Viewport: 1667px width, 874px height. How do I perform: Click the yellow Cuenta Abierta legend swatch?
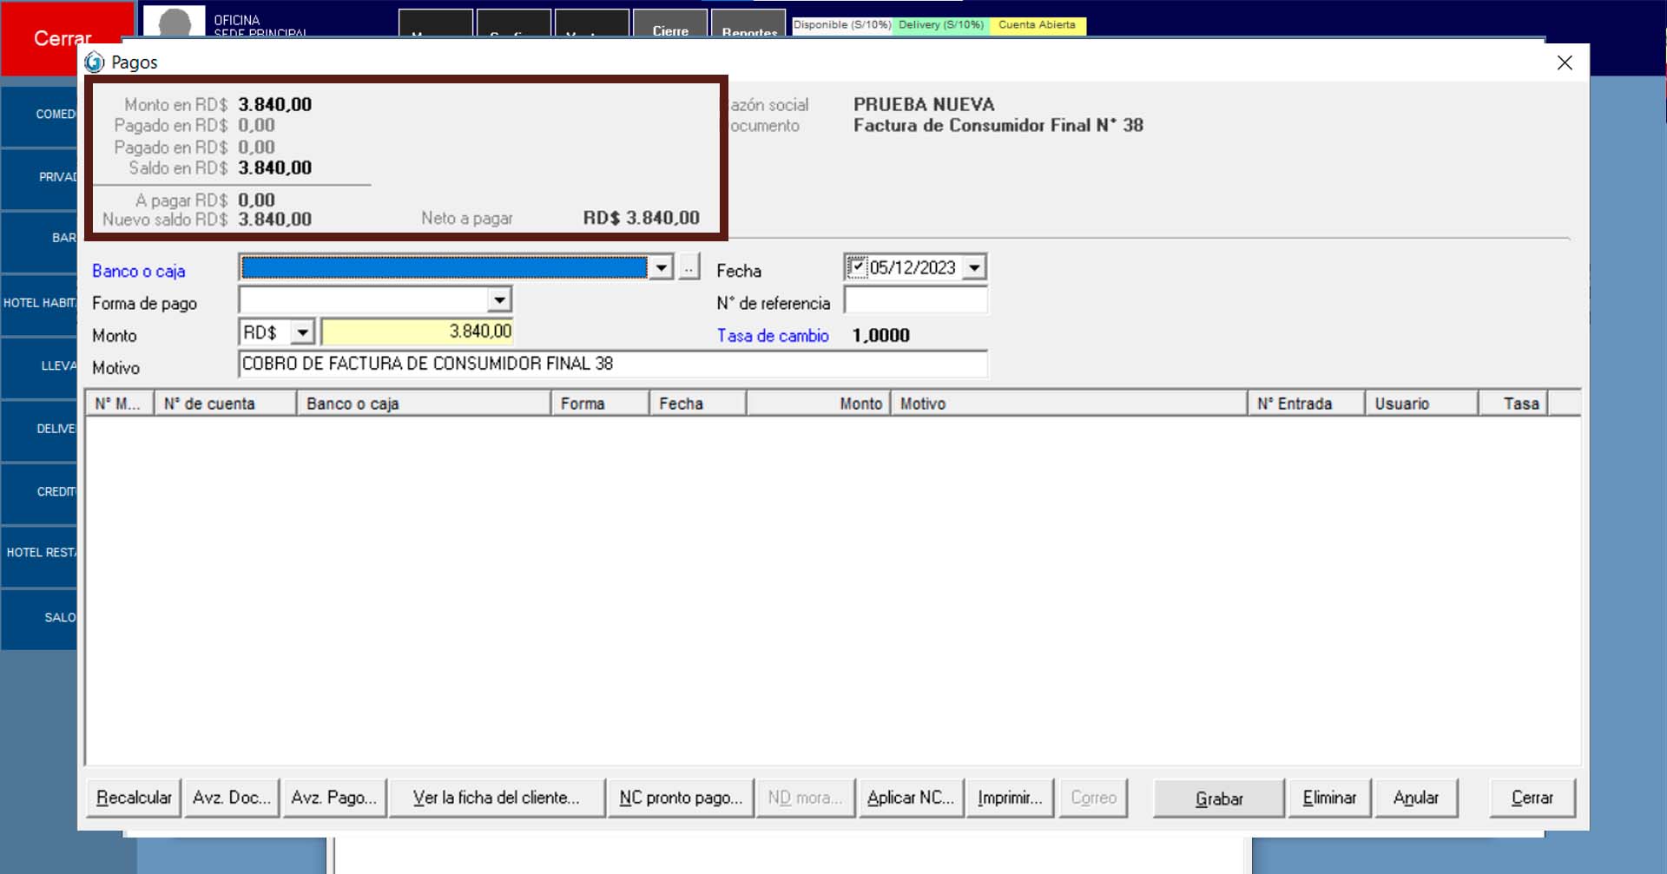tap(1037, 25)
